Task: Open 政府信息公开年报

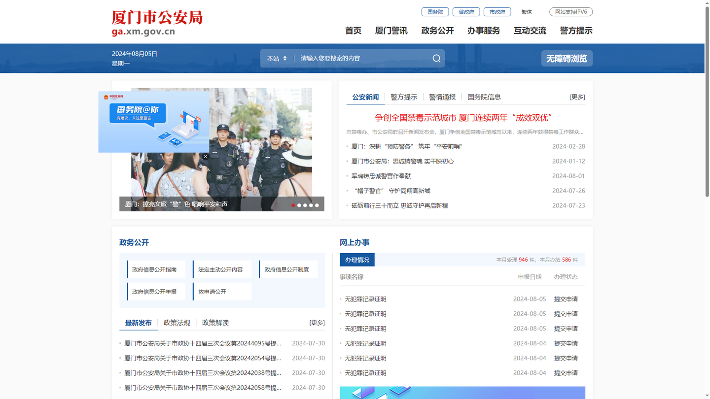Action: (x=156, y=292)
